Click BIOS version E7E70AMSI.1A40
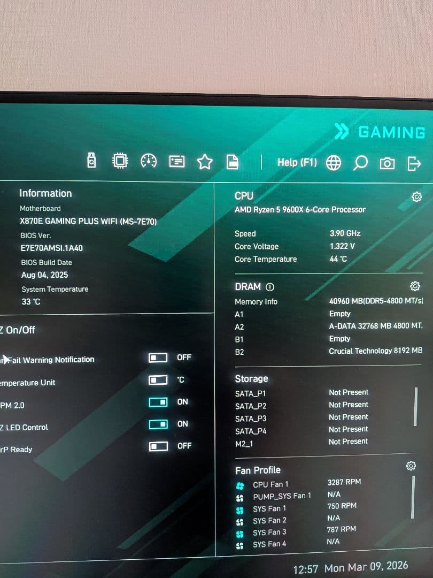 [x=51, y=248]
